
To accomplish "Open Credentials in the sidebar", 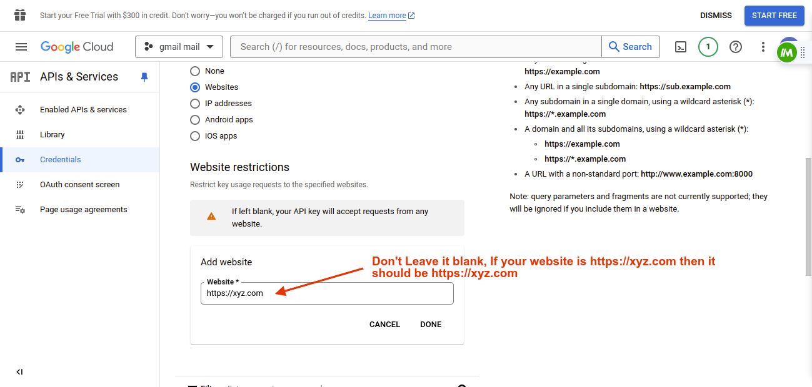I will point(60,160).
